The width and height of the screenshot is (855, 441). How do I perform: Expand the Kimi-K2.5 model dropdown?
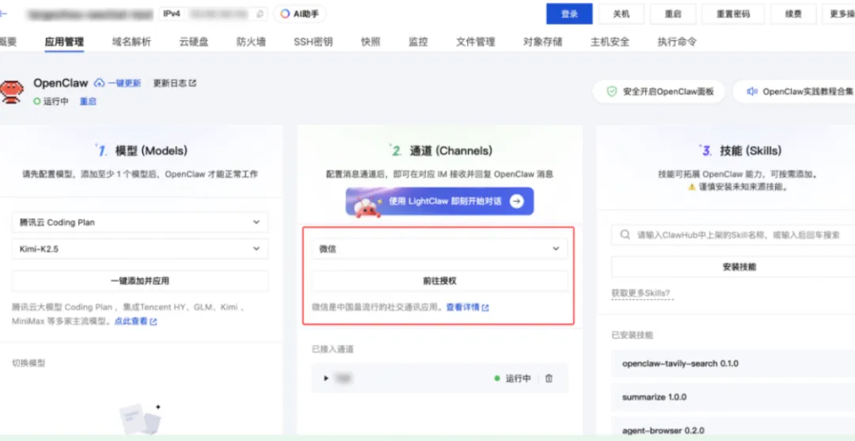(140, 249)
